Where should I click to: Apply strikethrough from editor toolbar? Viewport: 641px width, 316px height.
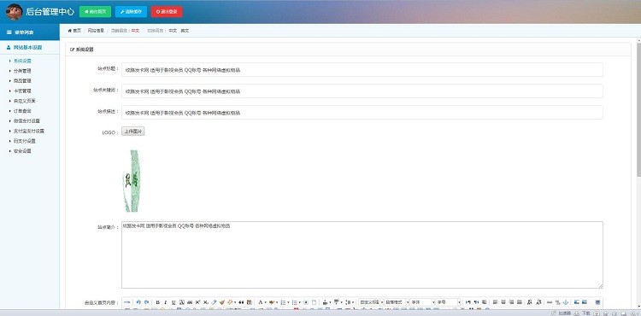(x=190, y=302)
